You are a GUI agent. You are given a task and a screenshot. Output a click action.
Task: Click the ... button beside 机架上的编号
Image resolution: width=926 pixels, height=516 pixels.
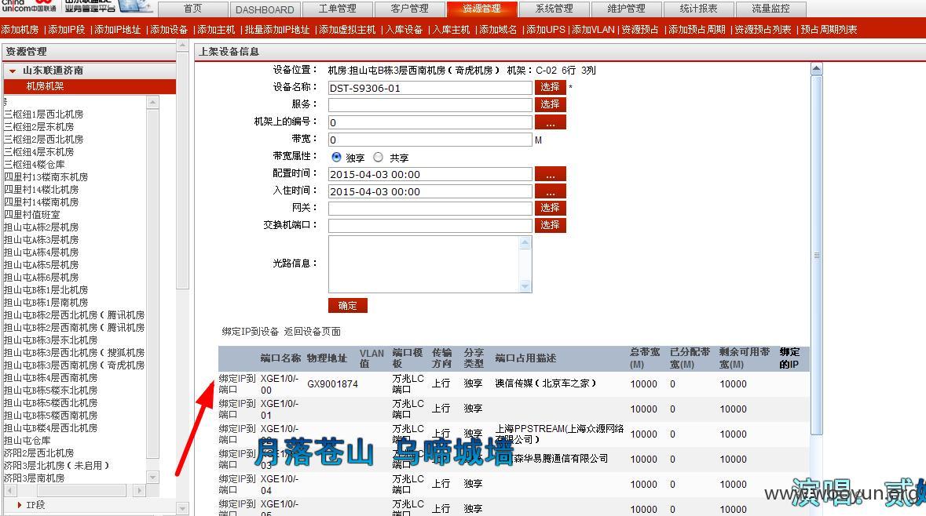551,122
